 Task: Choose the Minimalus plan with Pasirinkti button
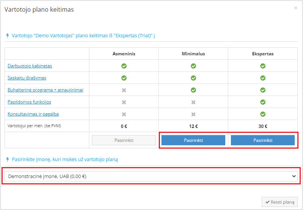(x=193, y=140)
